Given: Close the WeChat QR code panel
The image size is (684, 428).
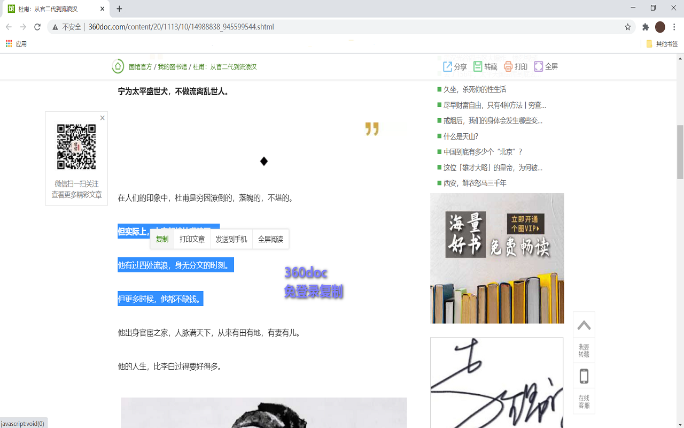Looking at the screenshot, I should (x=103, y=118).
